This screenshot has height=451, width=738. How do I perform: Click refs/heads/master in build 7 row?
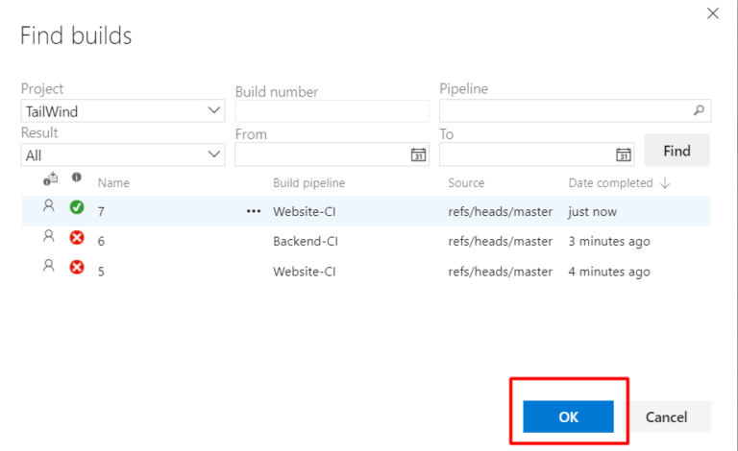coord(501,211)
